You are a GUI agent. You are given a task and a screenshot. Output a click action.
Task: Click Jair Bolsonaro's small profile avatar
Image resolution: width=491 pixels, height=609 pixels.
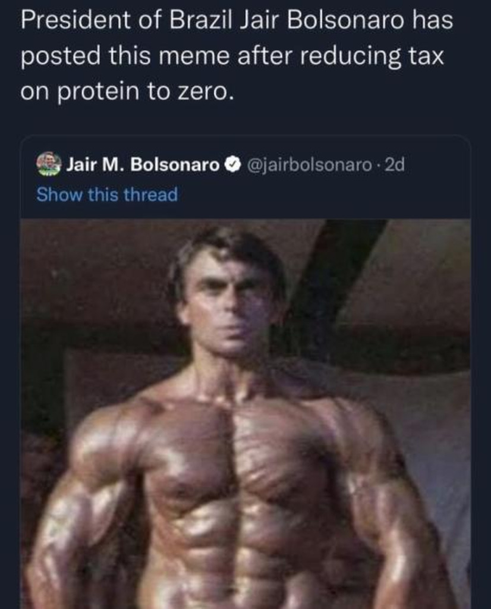pos(49,164)
